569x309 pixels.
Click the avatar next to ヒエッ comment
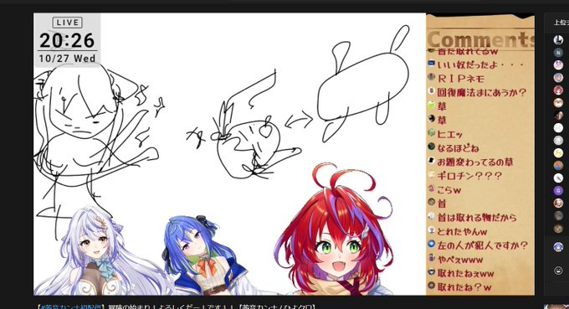[431, 133]
